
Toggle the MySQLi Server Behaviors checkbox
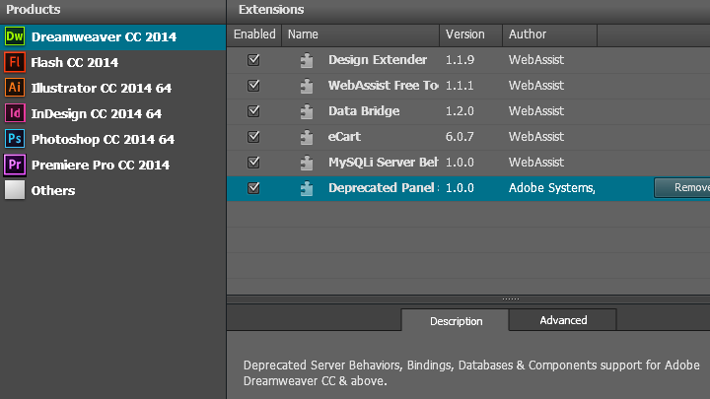(253, 162)
